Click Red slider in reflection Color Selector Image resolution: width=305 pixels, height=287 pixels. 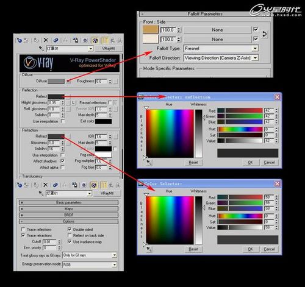point(240,110)
